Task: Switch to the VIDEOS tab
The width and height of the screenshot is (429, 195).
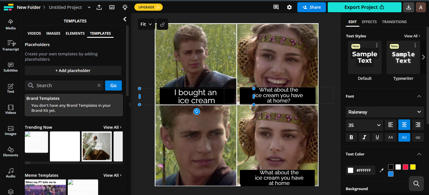Action: [34, 33]
